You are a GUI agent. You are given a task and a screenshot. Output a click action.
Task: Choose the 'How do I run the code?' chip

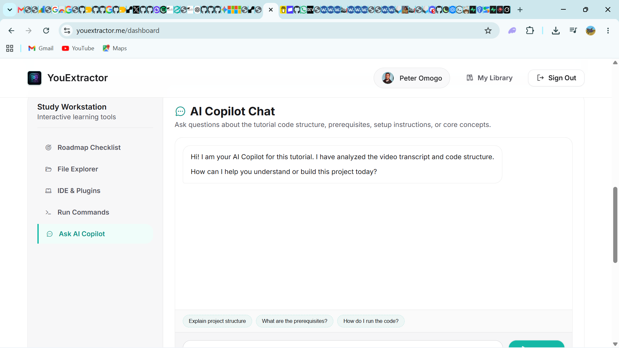coord(371,321)
